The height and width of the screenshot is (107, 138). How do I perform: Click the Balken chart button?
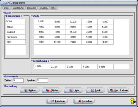(x=29, y=90)
